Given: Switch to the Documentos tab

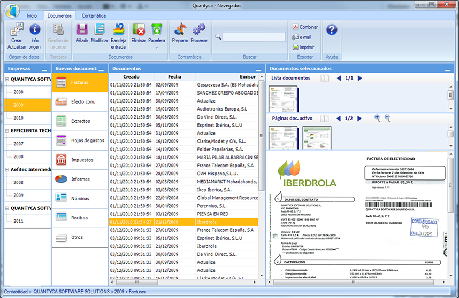Looking at the screenshot, I should coord(59,16).
